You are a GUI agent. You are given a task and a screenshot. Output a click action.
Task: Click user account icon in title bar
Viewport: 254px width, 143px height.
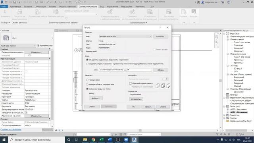[203, 2]
